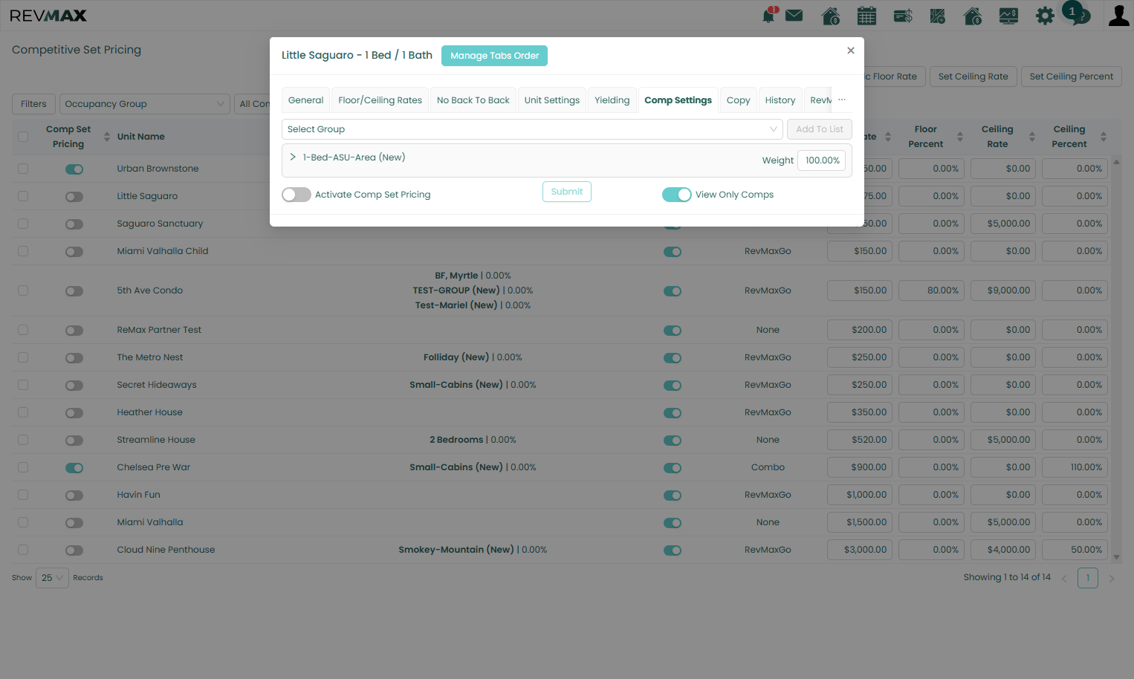
Task: Toggle the switch in 5th Ave Condo row middle
Action: coord(673,291)
